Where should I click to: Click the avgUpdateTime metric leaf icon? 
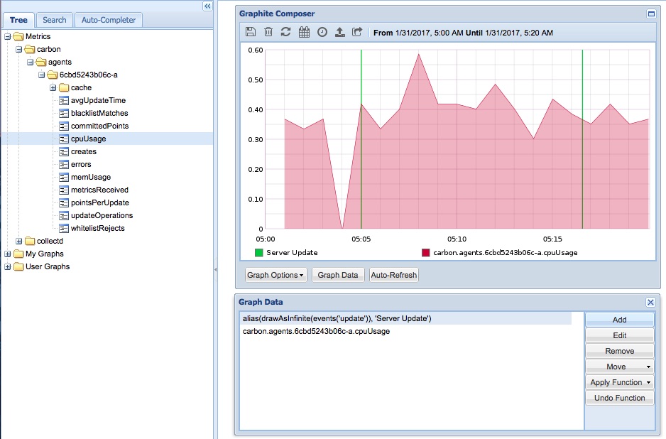pos(64,101)
